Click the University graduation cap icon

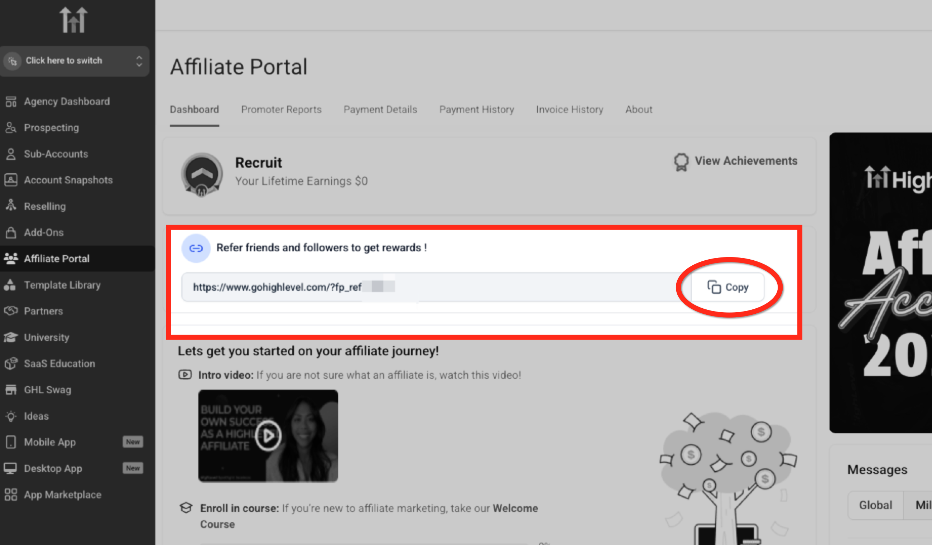click(x=11, y=337)
